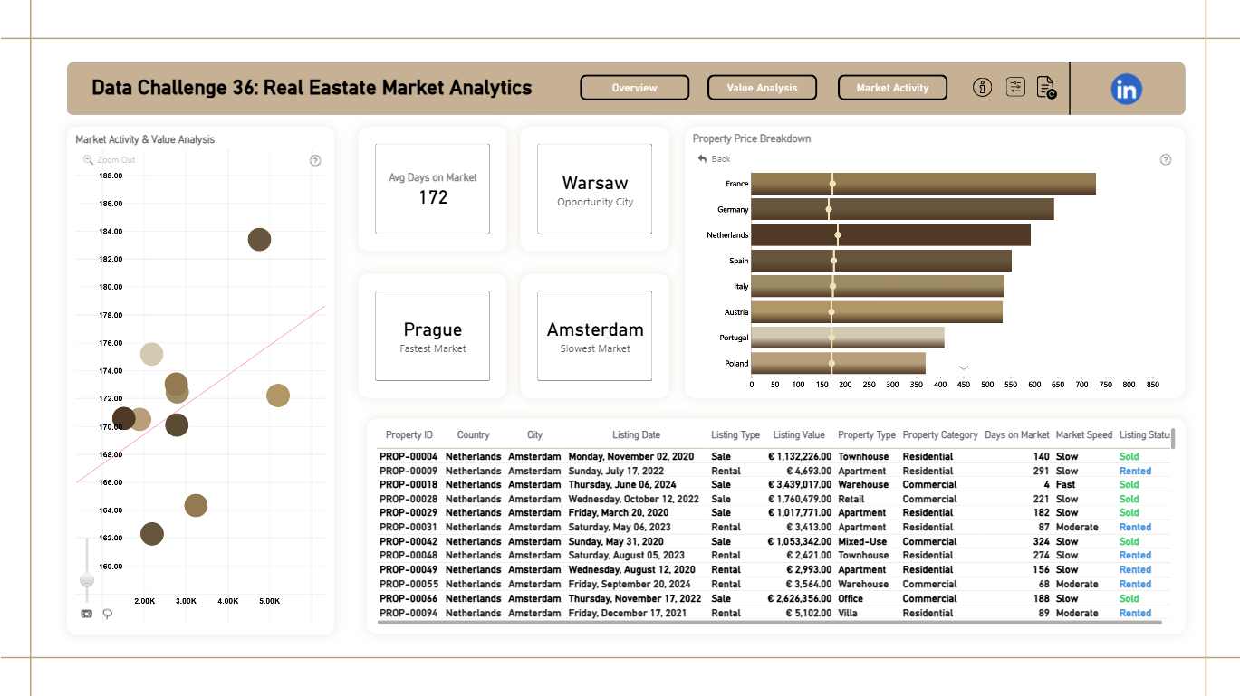Click the Warsaw Opportunity City card
1240x696 pixels.
(594, 189)
